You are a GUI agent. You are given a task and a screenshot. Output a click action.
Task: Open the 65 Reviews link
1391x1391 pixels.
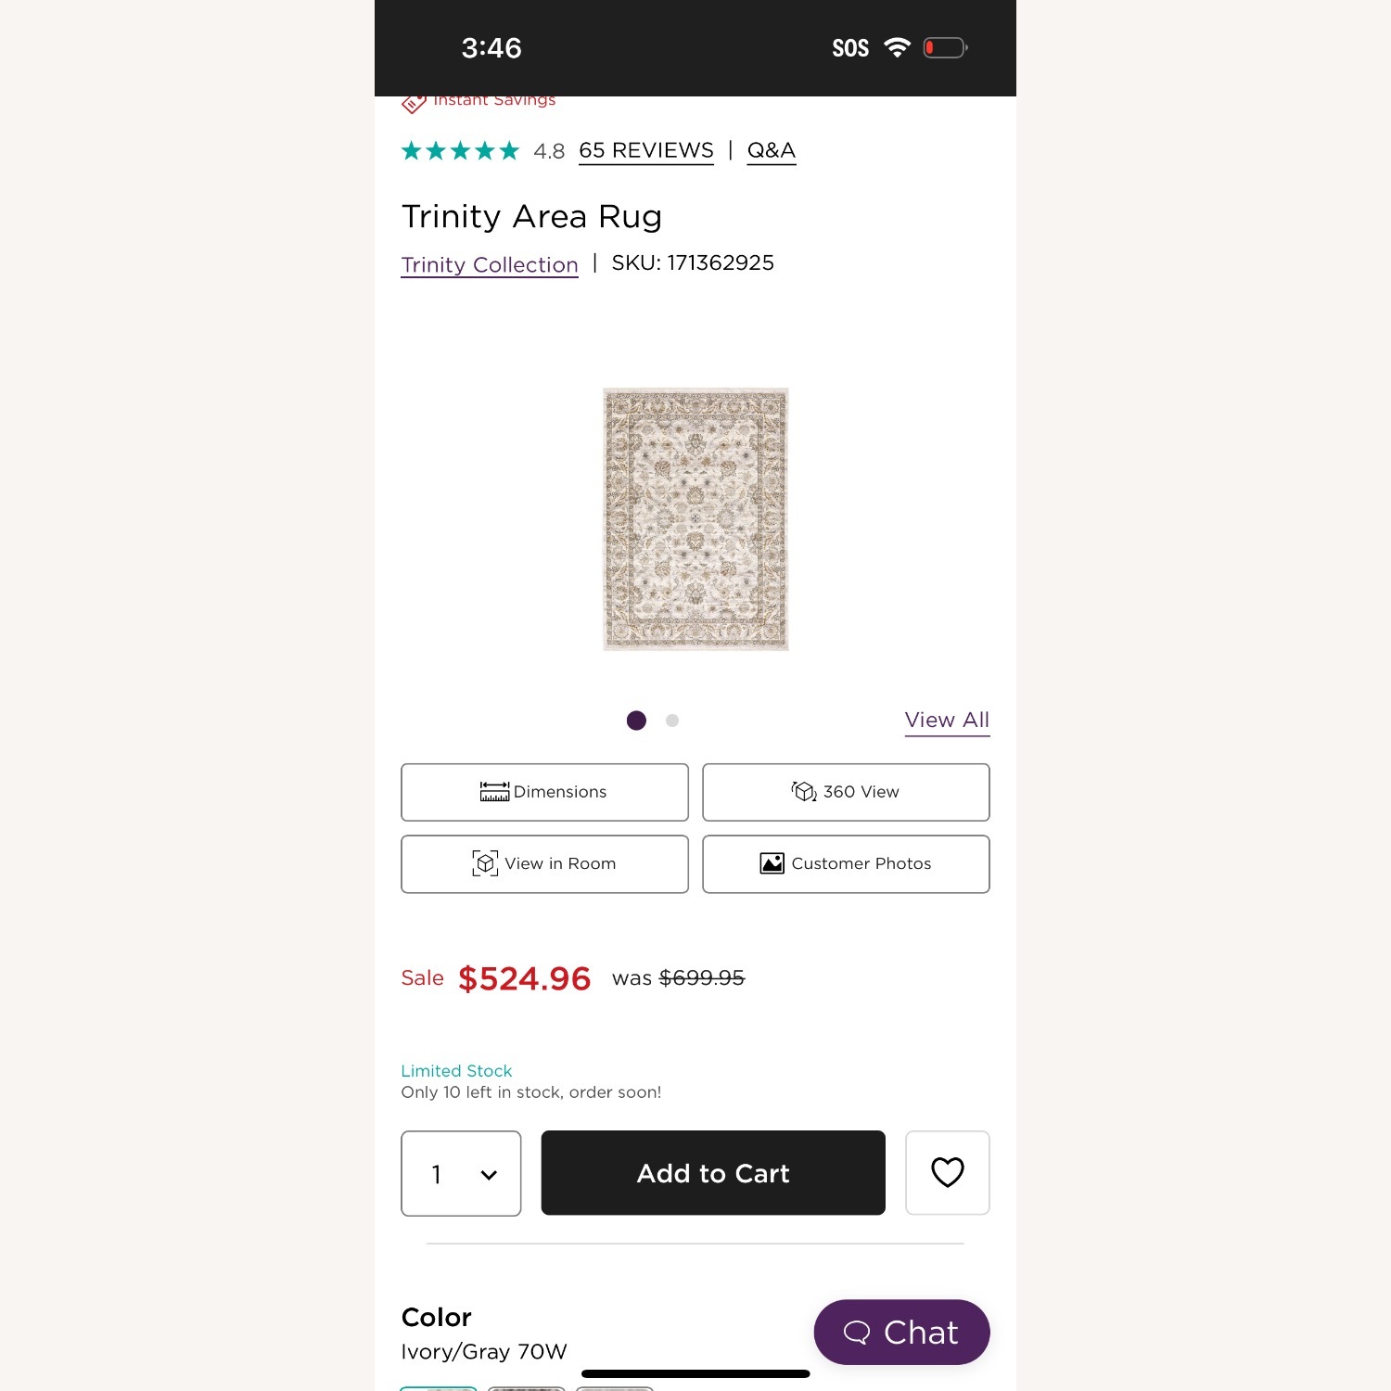645,151
